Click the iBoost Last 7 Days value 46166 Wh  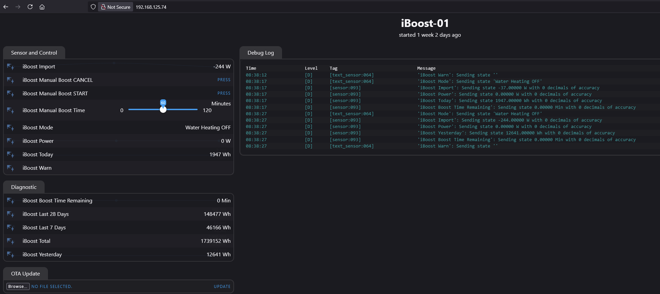(x=219, y=228)
